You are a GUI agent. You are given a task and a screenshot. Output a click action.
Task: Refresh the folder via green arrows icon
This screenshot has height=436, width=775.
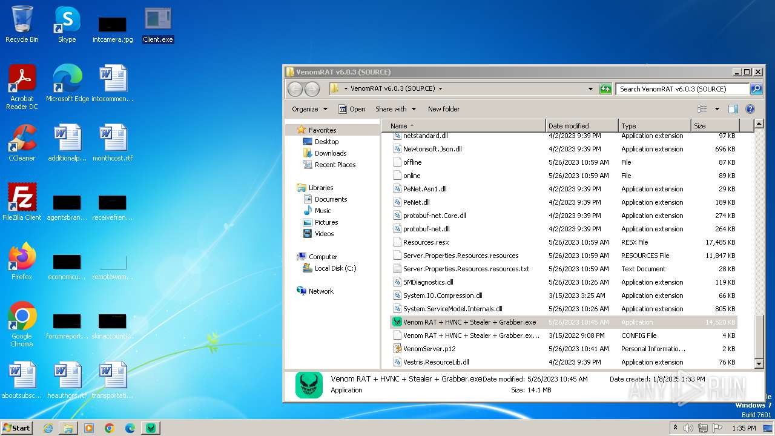coord(605,89)
